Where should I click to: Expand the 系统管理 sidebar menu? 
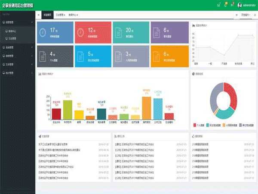tap(17, 47)
